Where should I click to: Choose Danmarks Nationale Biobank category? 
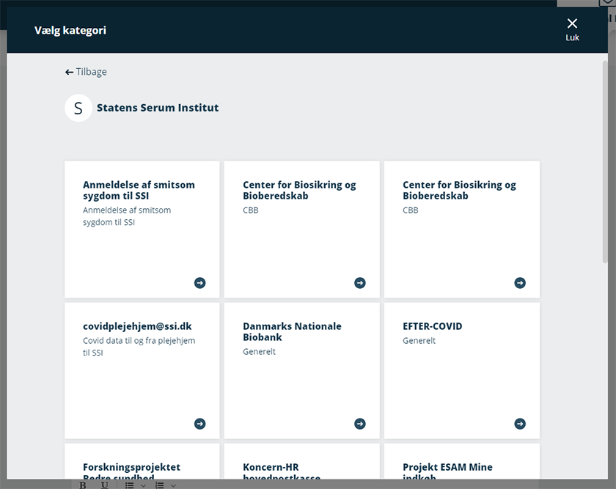coord(292,331)
